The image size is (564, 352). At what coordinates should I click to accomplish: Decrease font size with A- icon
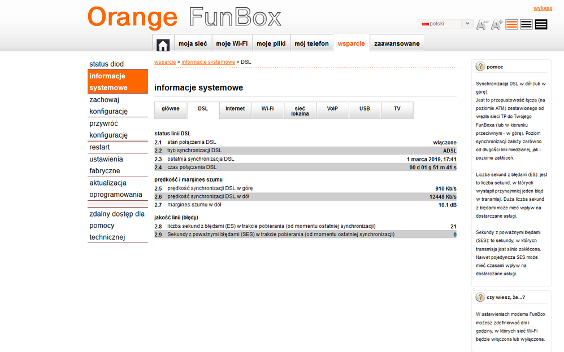pyautogui.click(x=482, y=24)
